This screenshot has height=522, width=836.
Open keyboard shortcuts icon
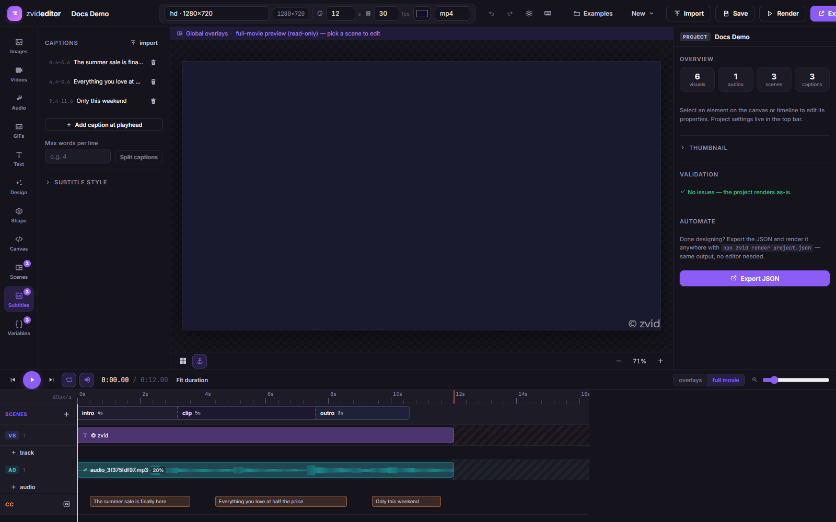pyautogui.click(x=548, y=14)
